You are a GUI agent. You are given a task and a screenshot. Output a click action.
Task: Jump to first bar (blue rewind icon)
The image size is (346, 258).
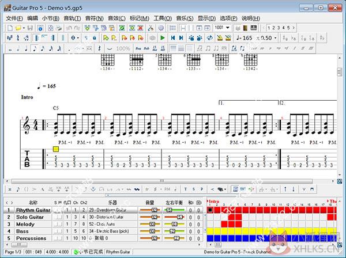pos(173,38)
